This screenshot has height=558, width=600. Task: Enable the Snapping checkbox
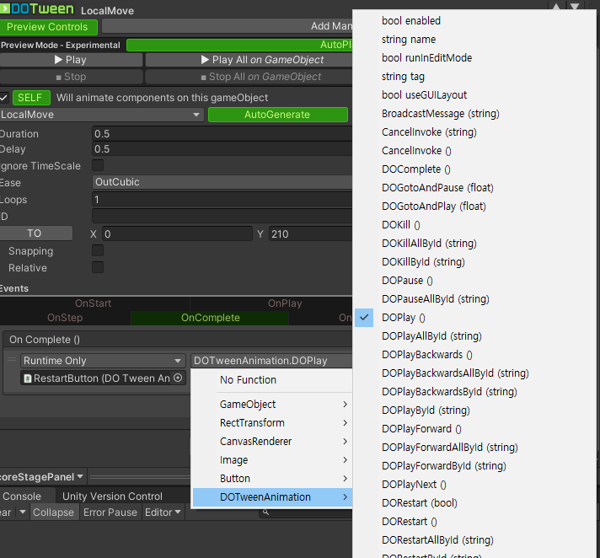click(98, 250)
